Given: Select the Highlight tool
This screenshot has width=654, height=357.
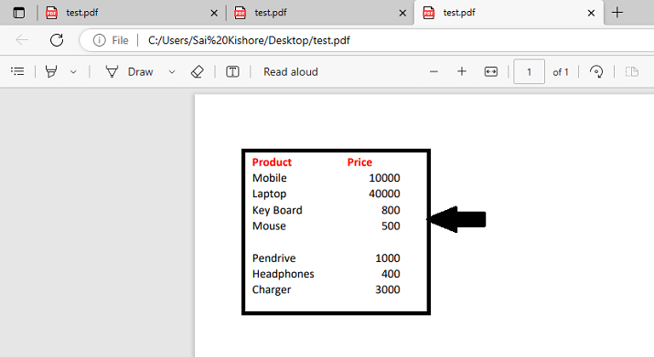Looking at the screenshot, I should click(51, 71).
